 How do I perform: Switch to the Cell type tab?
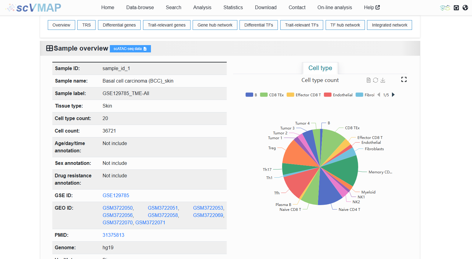pyautogui.click(x=320, y=68)
